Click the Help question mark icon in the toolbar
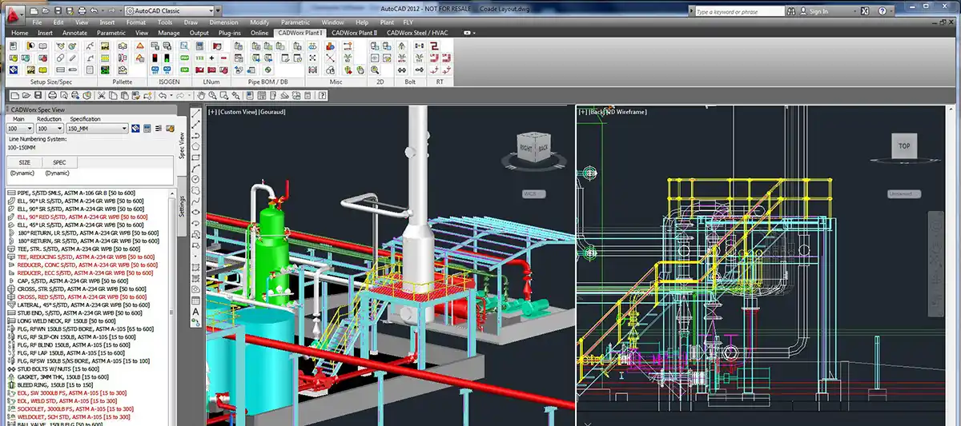Image resolution: width=961 pixels, height=426 pixels. pyautogui.click(x=323, y=96)
